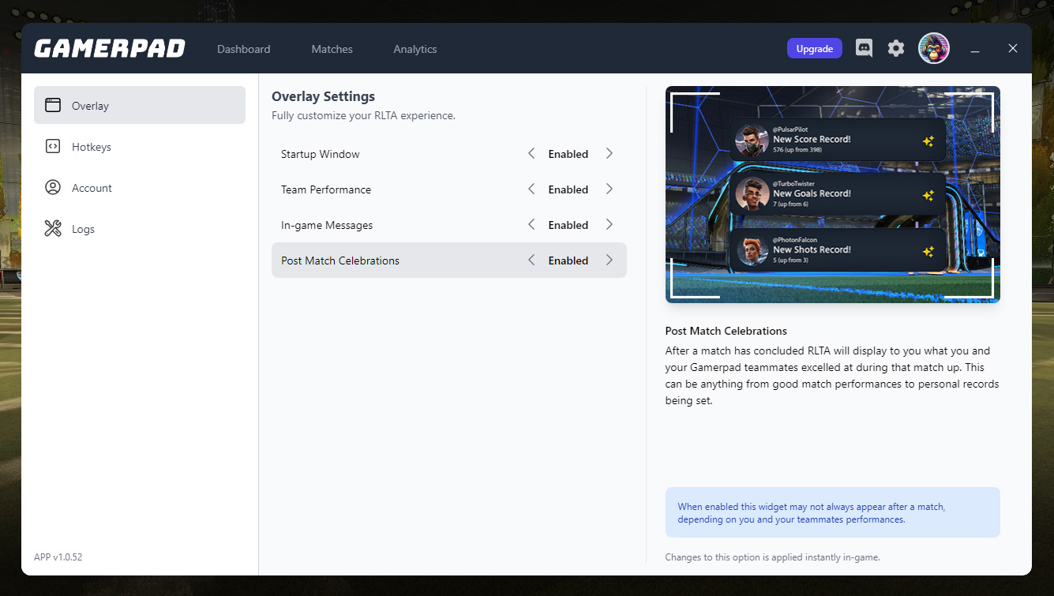Close the Gamerpad window
Viewport: 1054px width, 596px height.
1013,48
